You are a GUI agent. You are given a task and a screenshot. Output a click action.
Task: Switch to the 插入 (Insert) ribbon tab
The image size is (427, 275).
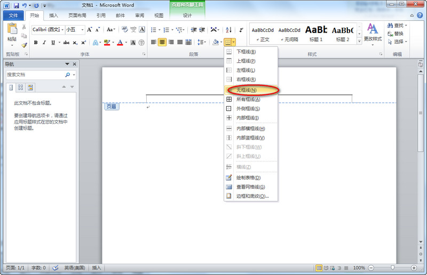coord(53,16)
